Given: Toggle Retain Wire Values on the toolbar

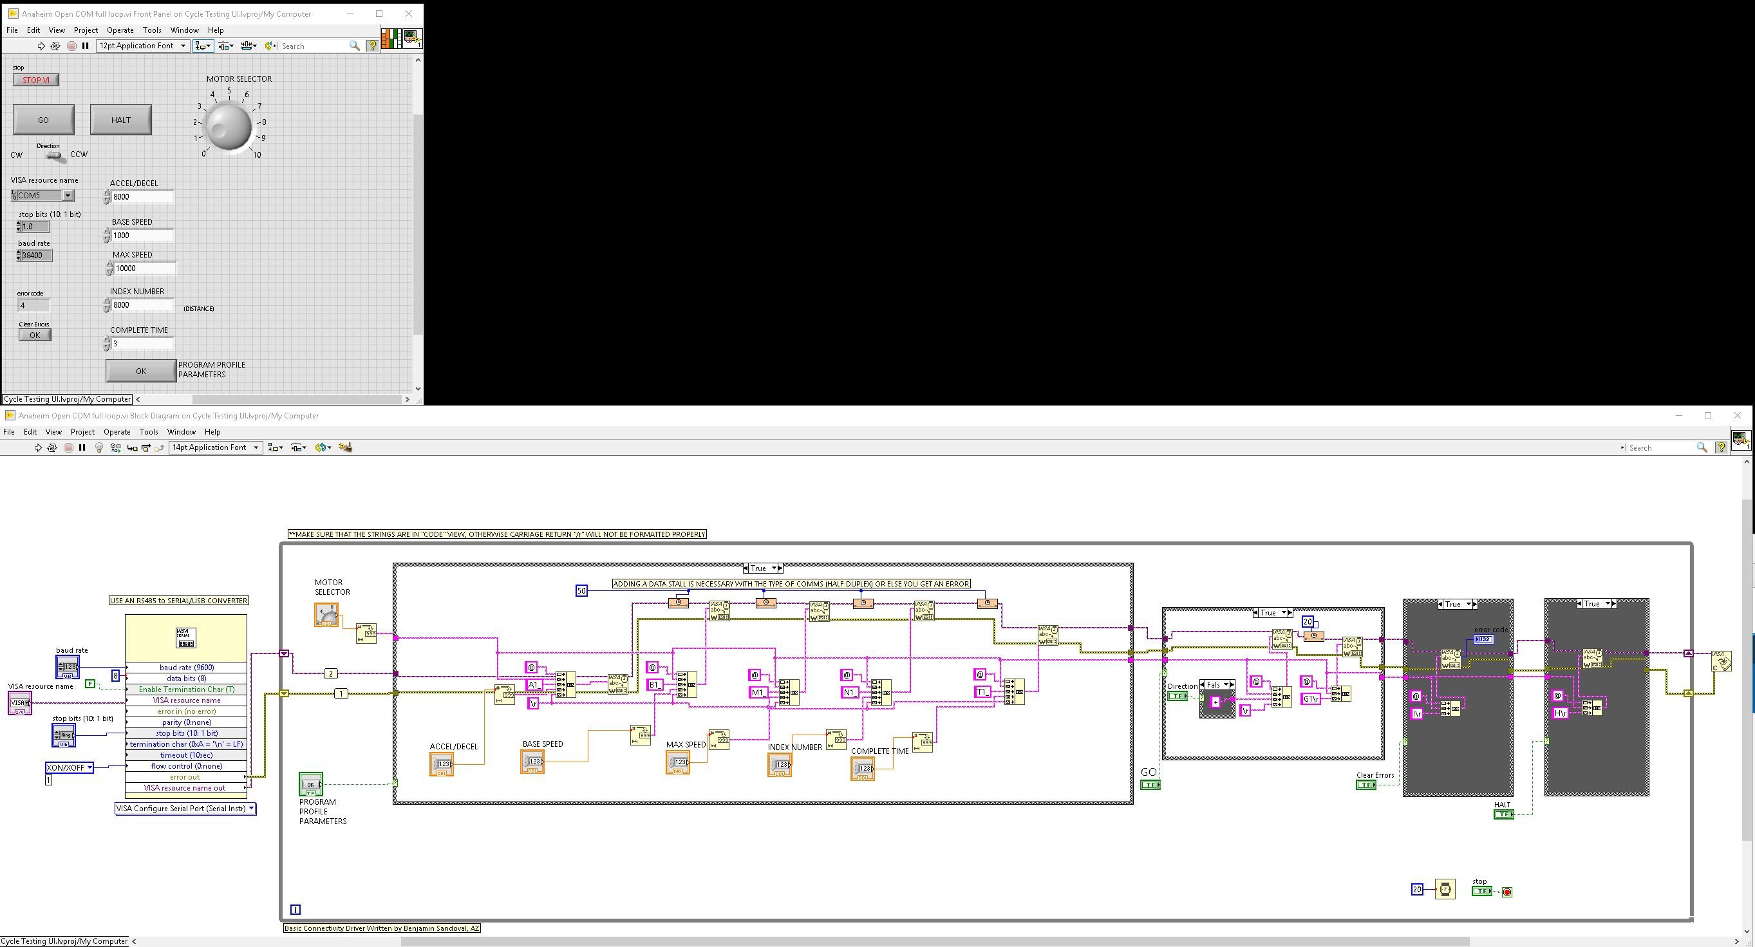Looking at the screenshot, I should pyautogui.click(x=115, y=447).
